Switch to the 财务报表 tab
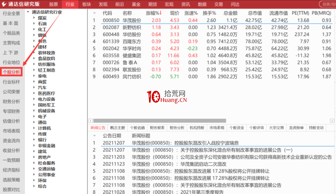Image resolution: width=336 pixels, height=194 pixels. [x=157, y=128]
